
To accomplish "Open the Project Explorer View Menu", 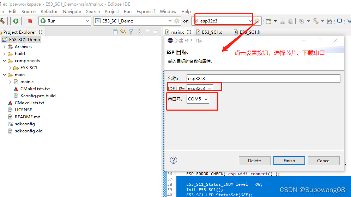I will tap(139, 32).
